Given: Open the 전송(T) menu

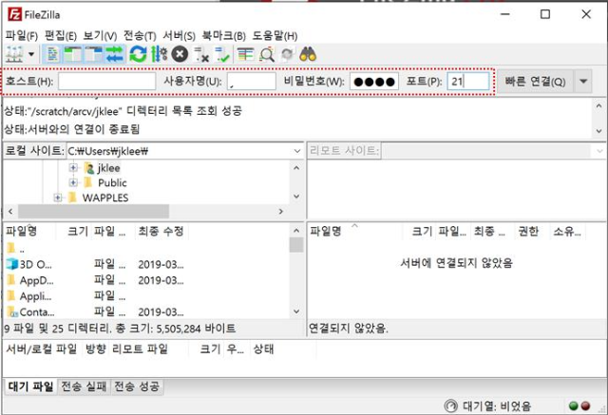Looking at the screenshot, I should 140,36.
